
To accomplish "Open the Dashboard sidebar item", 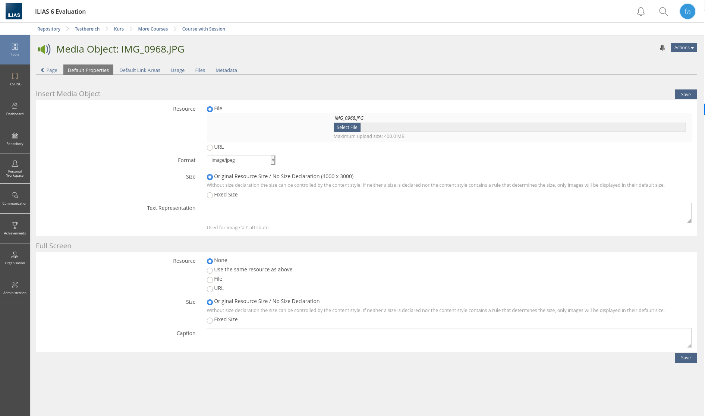I will (15, 109).
